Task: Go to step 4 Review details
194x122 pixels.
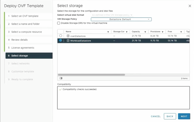Action: (19, 40)
